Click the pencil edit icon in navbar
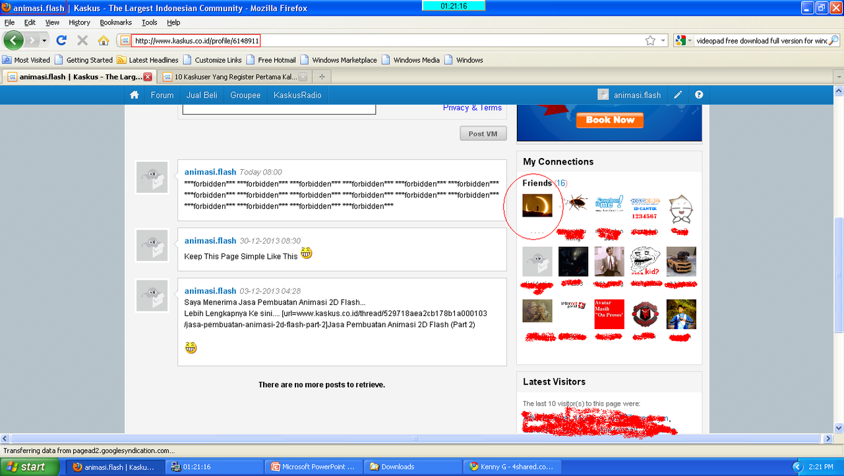This screenshot has height=476, width=844. [x=678, y=95]
